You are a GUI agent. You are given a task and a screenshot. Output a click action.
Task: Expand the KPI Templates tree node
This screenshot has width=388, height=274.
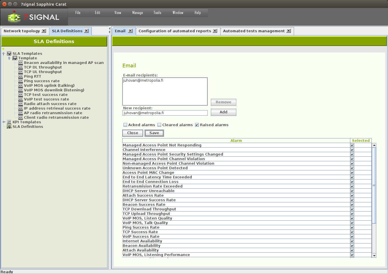[x=4, y=122]
